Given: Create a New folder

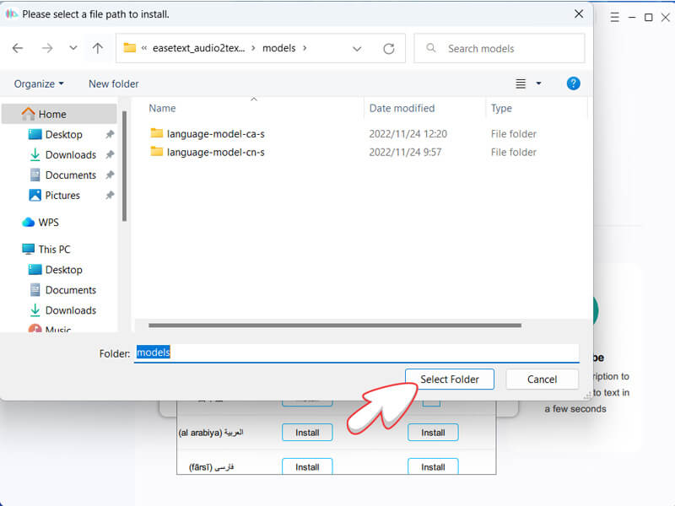Looking at the screenshot, I should click(114, 83).
